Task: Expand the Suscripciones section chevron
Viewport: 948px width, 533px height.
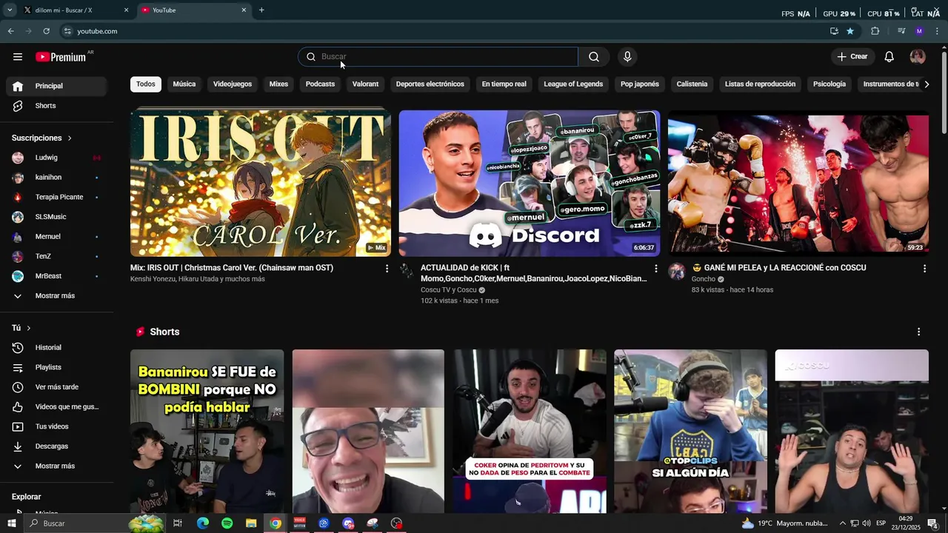Action: point(70,138)
